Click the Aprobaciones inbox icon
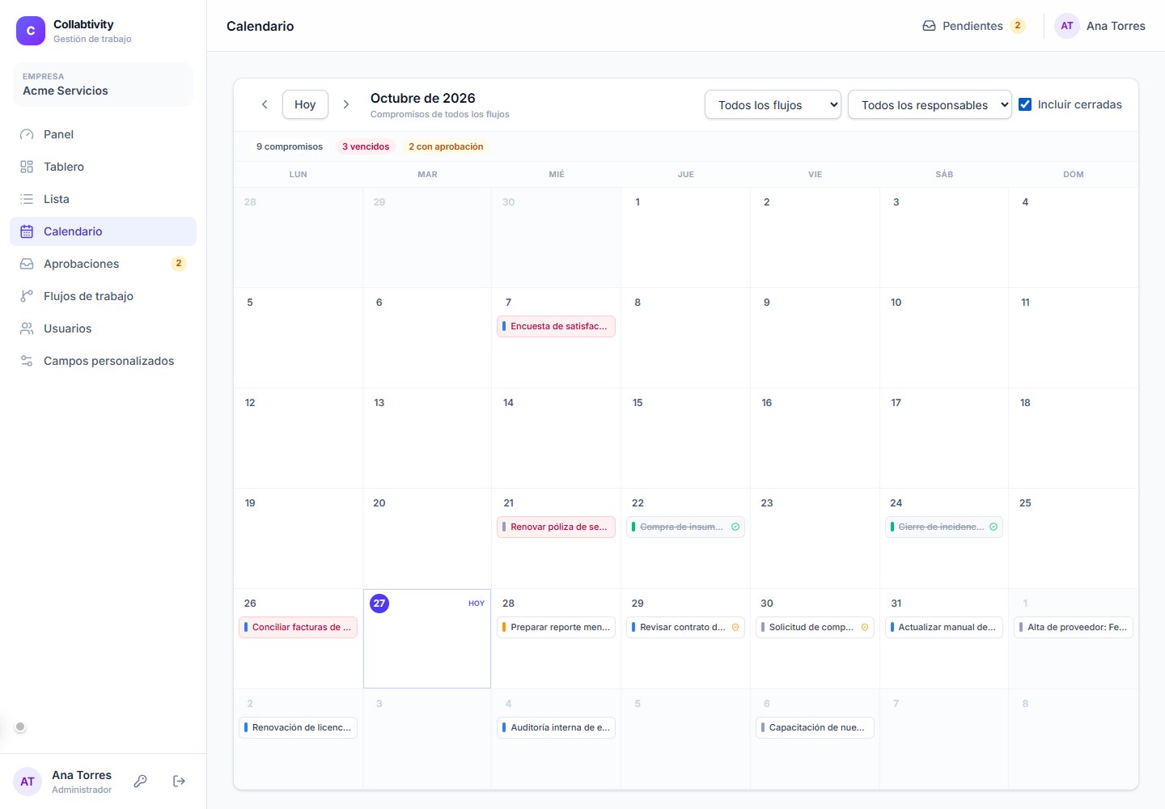This screenshot has width=1165, height=809. (27, 264)
